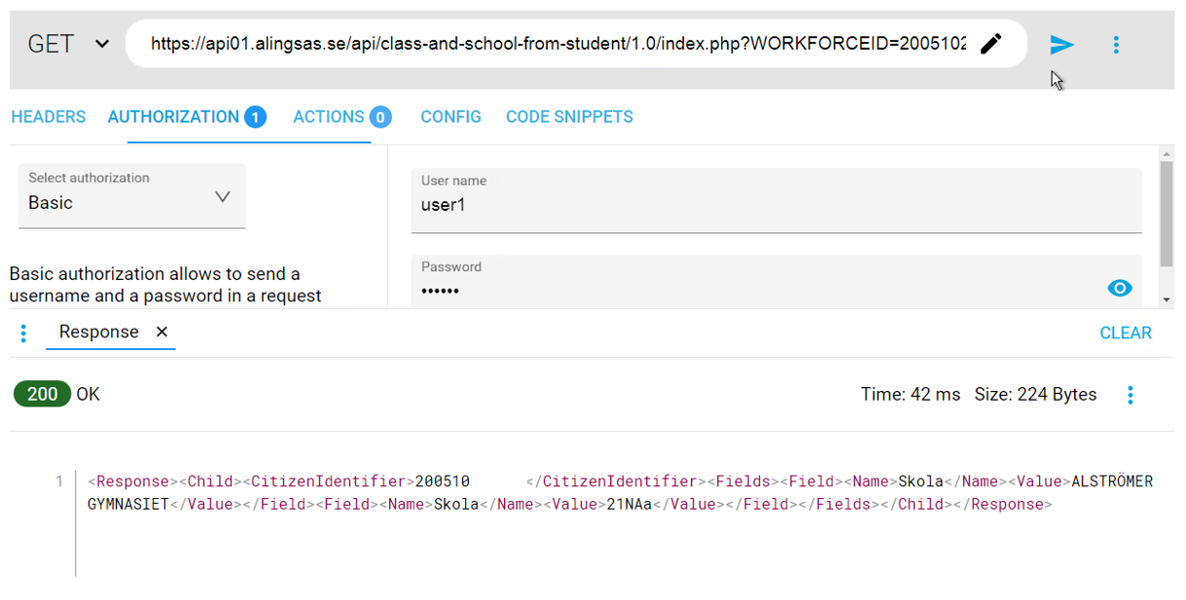Click the 200 status badge

(42, 394)
